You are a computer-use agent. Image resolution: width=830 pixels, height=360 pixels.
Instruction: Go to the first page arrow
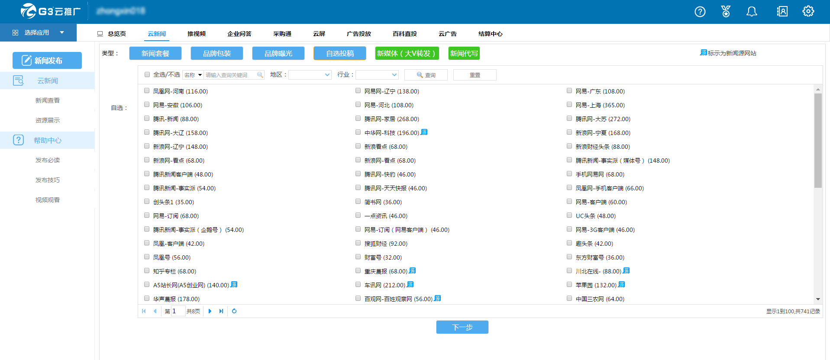[144, 311]
